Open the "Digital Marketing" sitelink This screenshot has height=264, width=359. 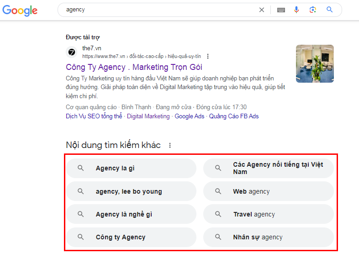pyautogui.click(x=148, y=116)
